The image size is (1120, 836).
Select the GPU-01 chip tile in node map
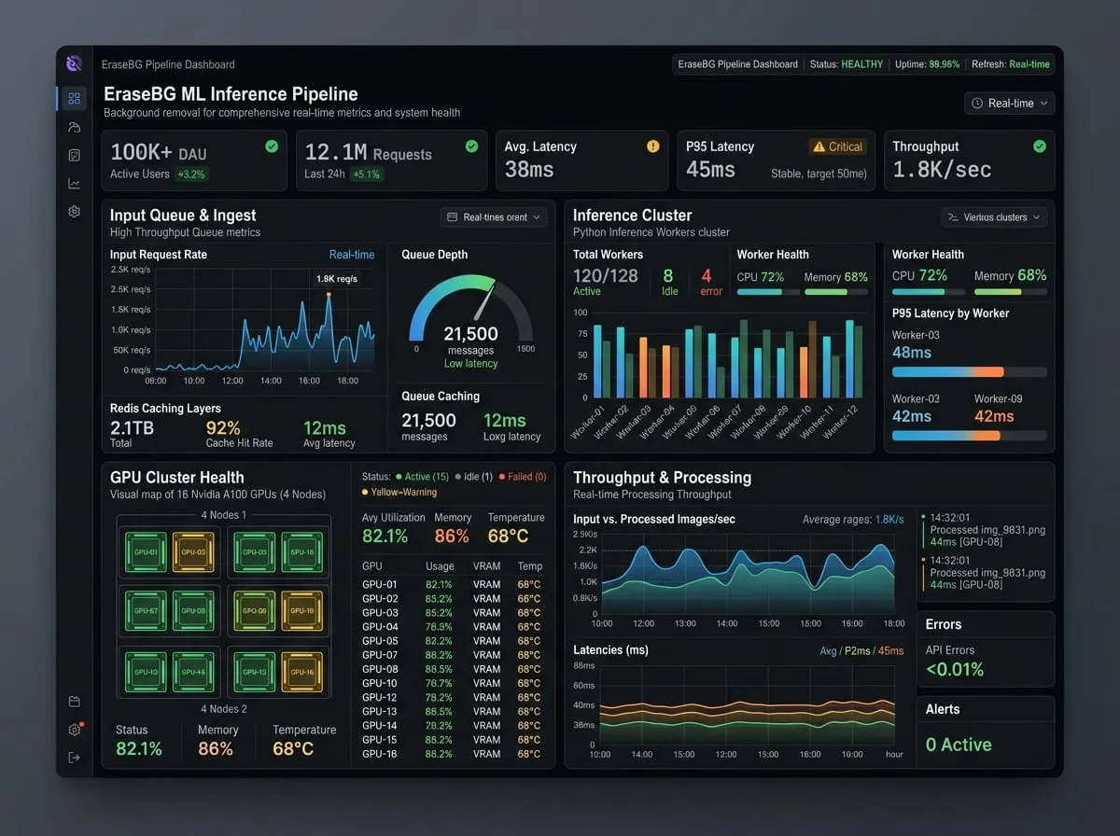click(x=145, y=551)
